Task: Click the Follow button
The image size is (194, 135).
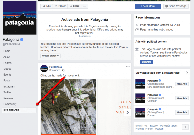Action: [60, 6]
